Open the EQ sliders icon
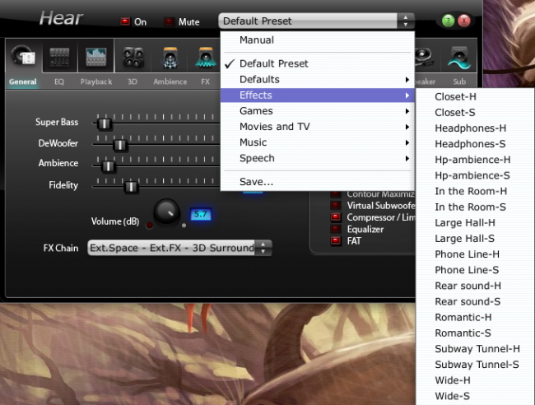535x405 pixels. coord(60,56)
